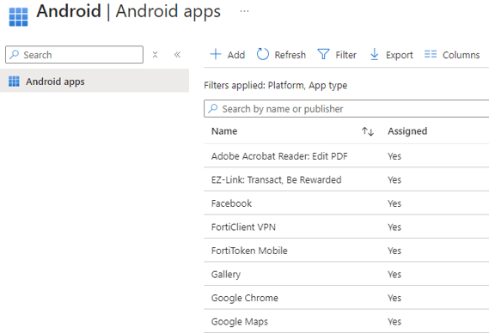Viewport: 489px width, 333px height.
Task: Select the FortiToken Mobile row
Action: 346,251
